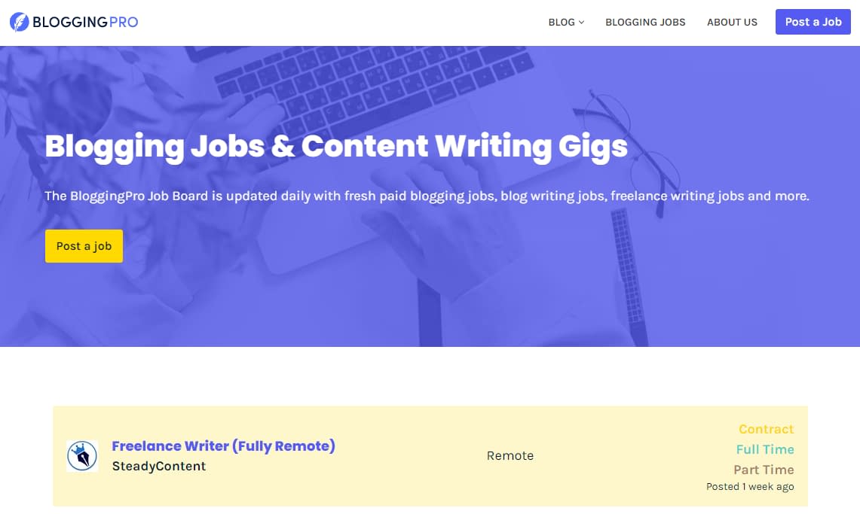Click the blue Post a Job header button
860x514 pixels.
(x=813, y=22)
